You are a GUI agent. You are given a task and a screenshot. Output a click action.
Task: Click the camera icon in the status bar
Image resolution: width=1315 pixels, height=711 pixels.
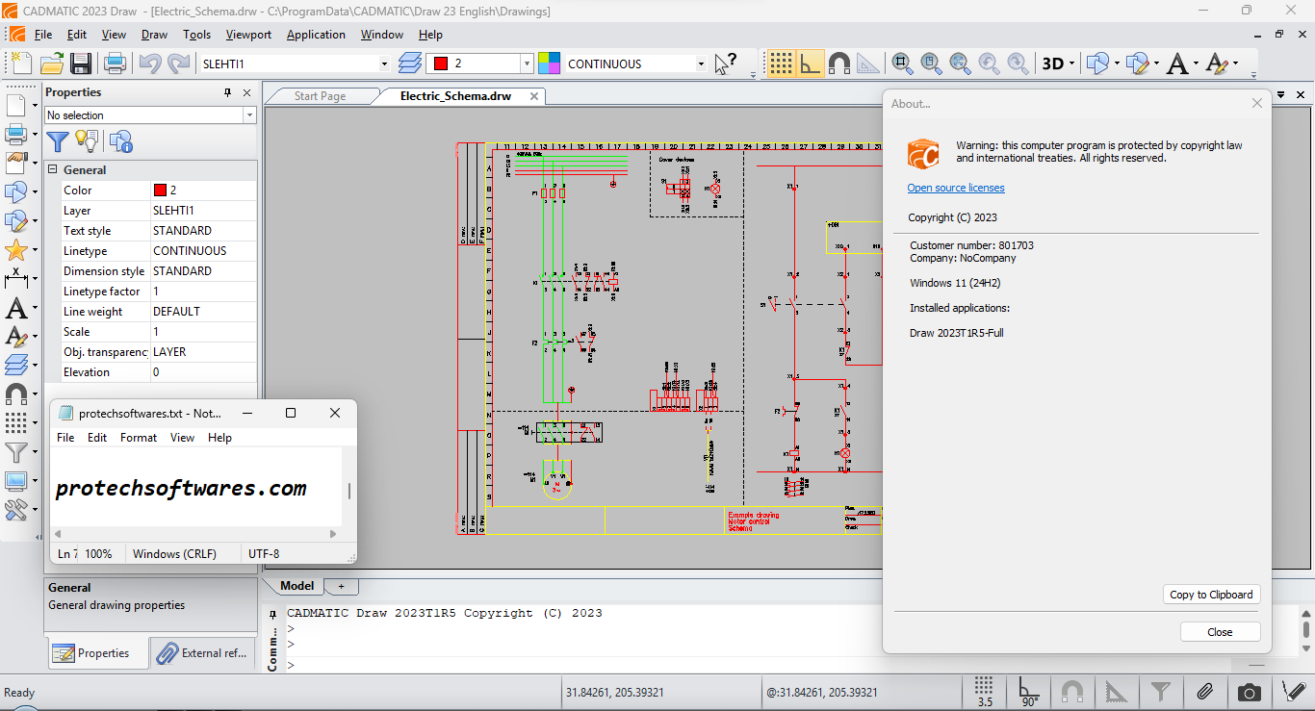tap(1250, 692)
